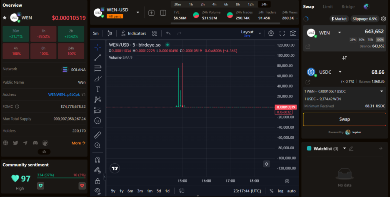This screenshot has width=390, height=197.
Task: Reverse the swap direction arrows
Action: (x=345, y=58)
